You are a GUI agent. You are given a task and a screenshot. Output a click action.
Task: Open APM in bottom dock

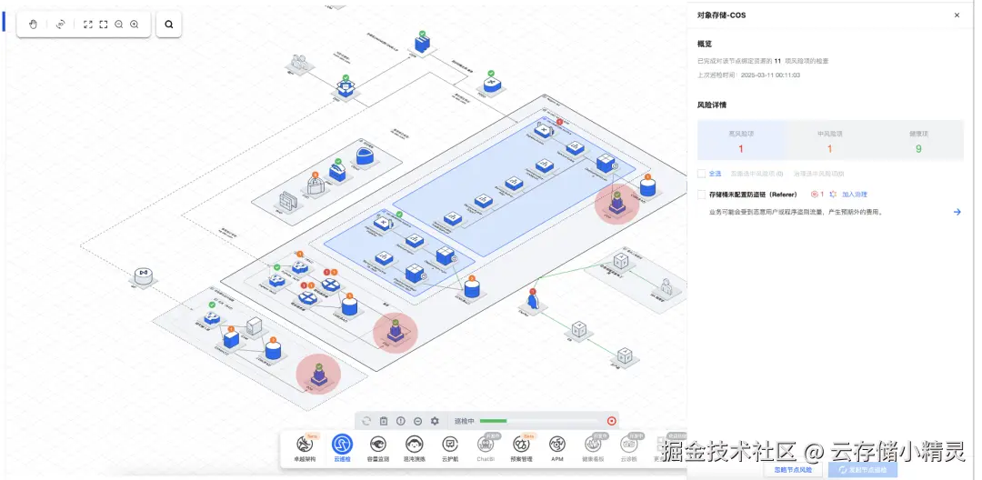point(557,448)
